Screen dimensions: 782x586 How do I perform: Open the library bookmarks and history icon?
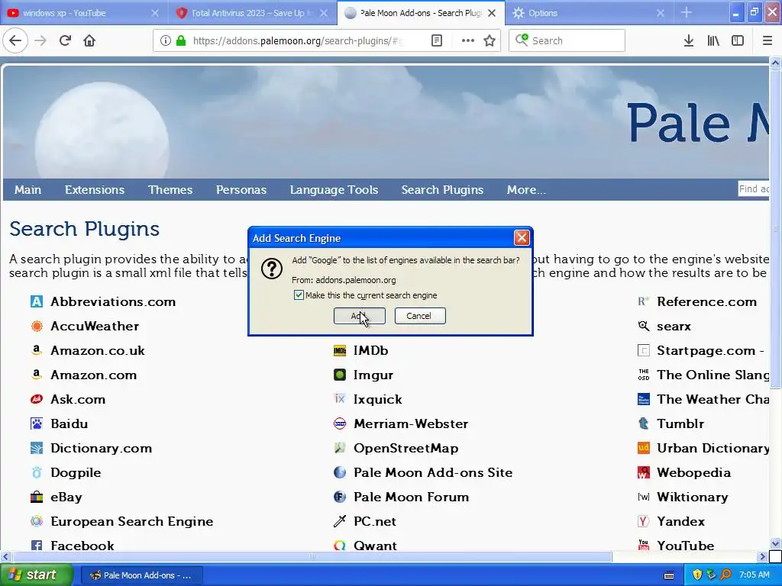713,40
